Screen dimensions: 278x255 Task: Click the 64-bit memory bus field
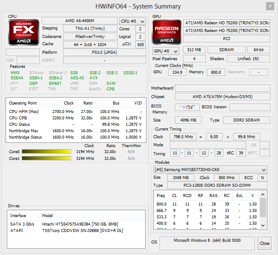click(x=258, y=50)
